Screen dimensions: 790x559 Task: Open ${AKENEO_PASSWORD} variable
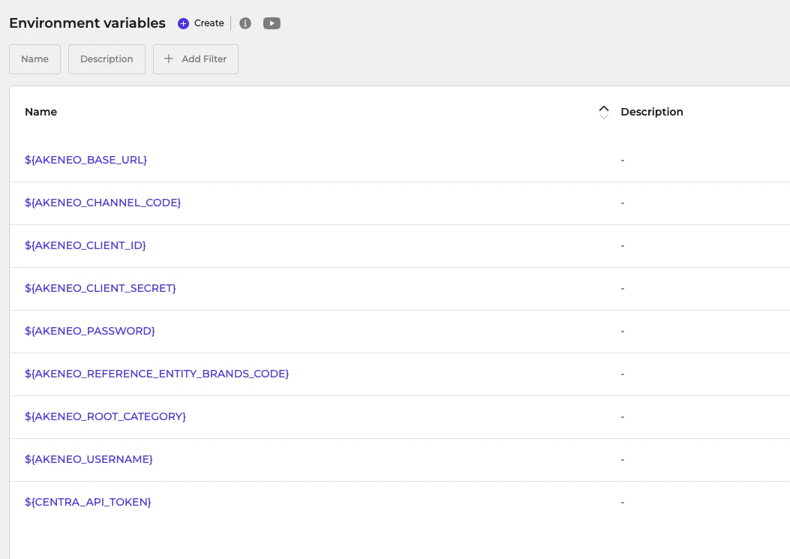(x=90, y=331)
